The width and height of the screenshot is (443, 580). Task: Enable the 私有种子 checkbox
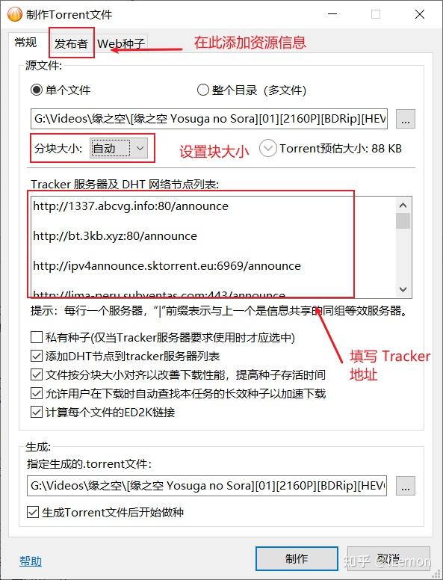click(x=37, y=337)
